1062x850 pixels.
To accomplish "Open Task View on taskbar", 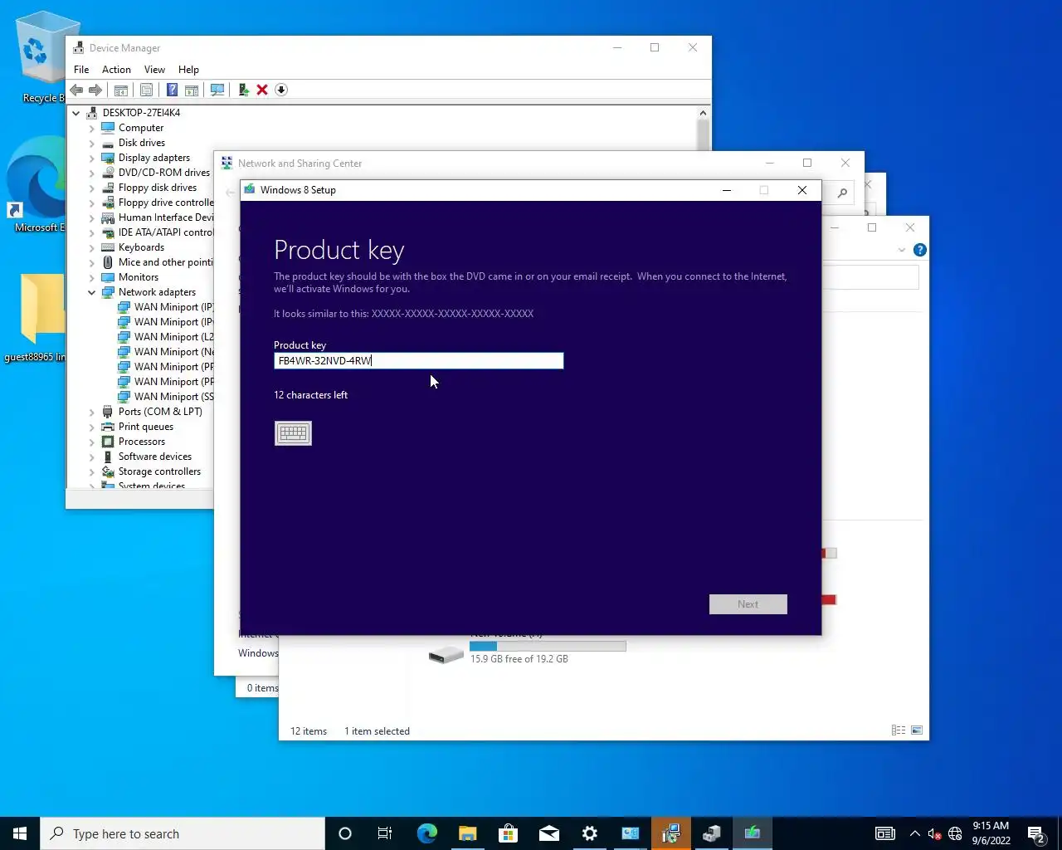I will [385, 833].
